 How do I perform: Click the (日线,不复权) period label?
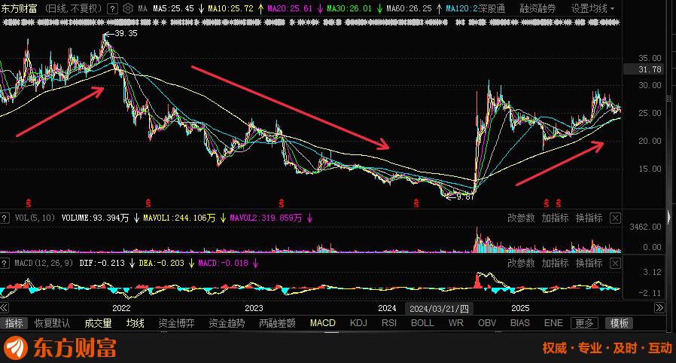[74, 8]
